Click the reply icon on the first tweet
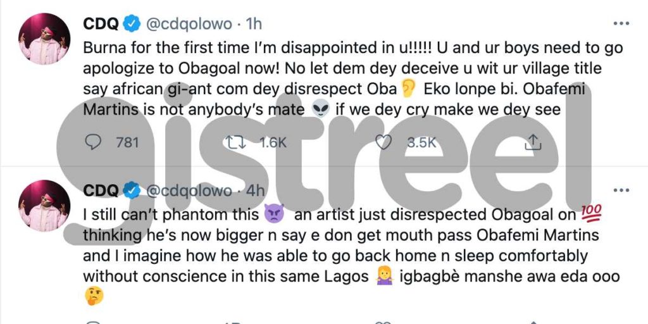Viewport: 648px width, 324px height. (93, 142)
